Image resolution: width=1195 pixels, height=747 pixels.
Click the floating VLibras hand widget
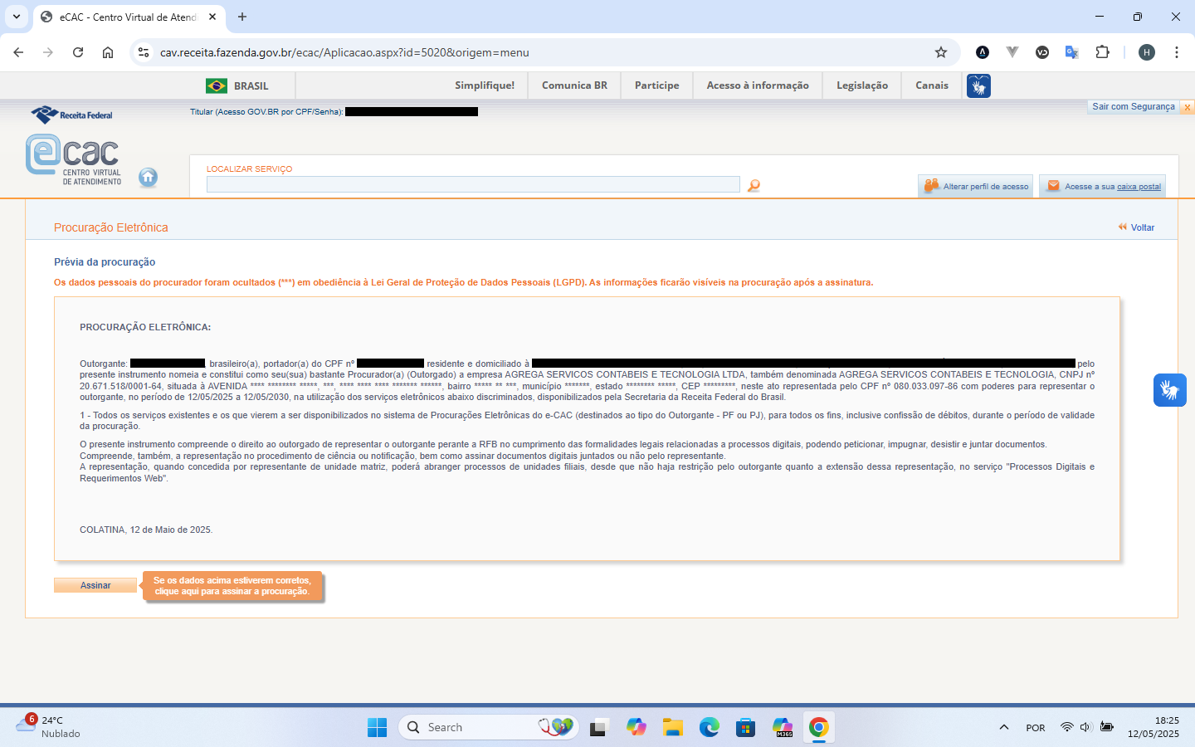pyautogui.click(x=1169, y=389)
